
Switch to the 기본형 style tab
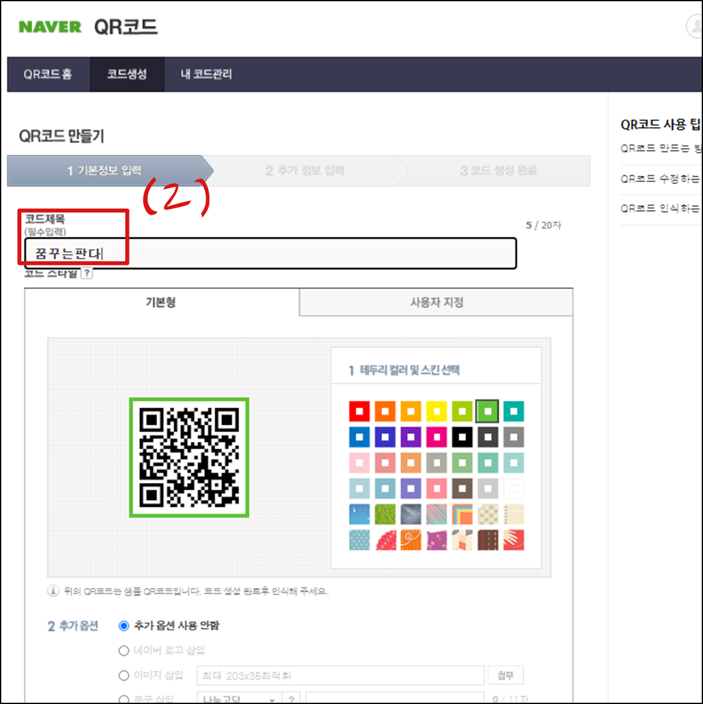coord(162,302)
